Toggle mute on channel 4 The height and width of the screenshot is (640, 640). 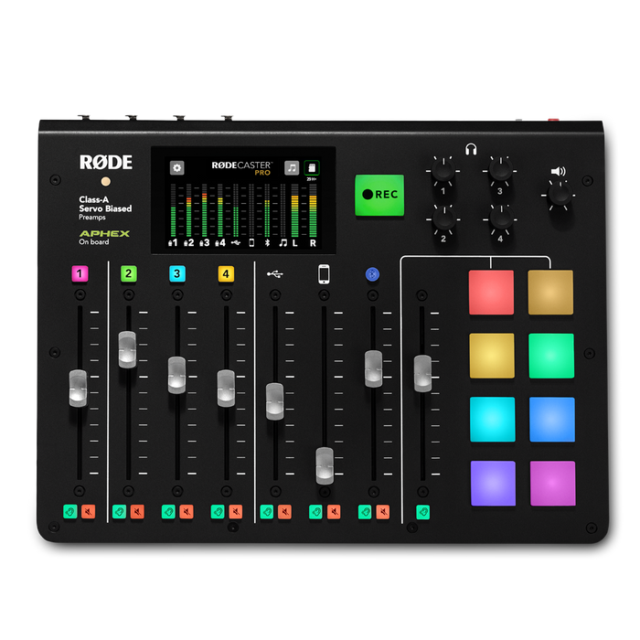tap(236, 512)
